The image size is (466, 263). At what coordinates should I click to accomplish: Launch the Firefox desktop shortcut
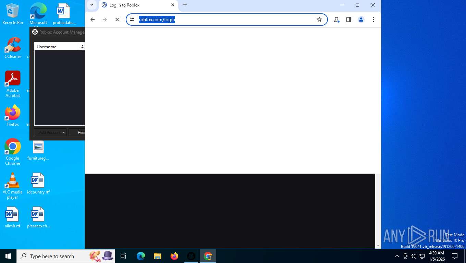tap(13, 116)
